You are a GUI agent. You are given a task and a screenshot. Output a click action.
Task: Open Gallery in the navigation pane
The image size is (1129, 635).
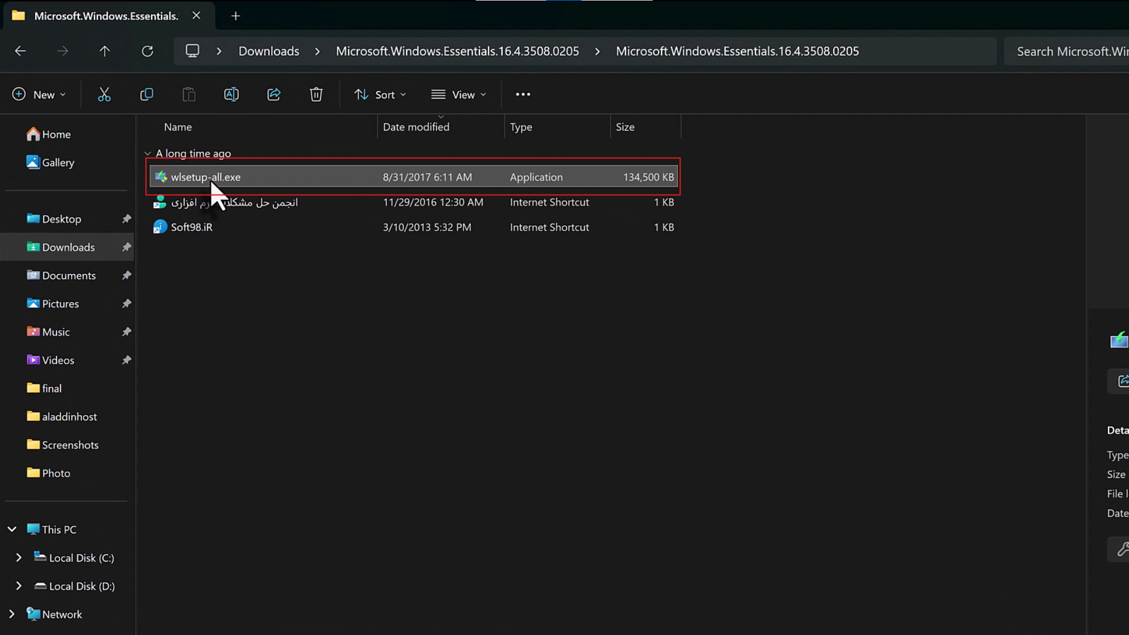click(x=51, y=162)
